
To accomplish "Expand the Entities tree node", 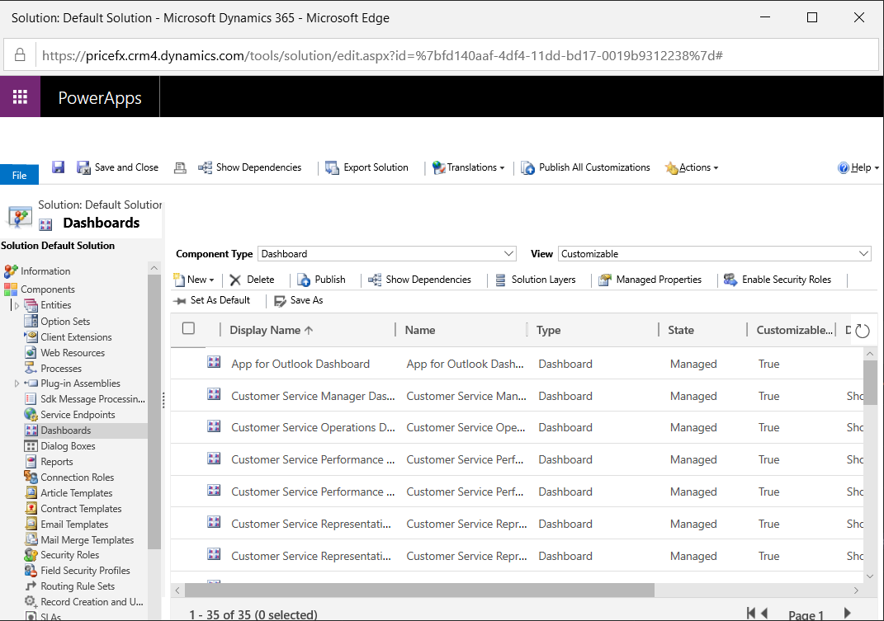I will pyautogui.click(x=17, y=306).
